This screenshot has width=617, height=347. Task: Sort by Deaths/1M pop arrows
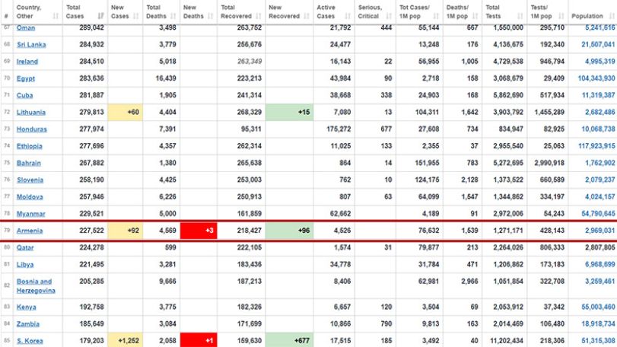pos(475,16)
